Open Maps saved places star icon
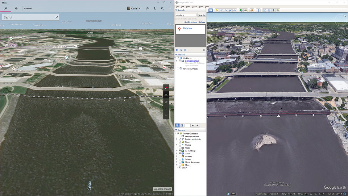The height and width of the screenshot is (196, 348). click(x=148, y=8)
